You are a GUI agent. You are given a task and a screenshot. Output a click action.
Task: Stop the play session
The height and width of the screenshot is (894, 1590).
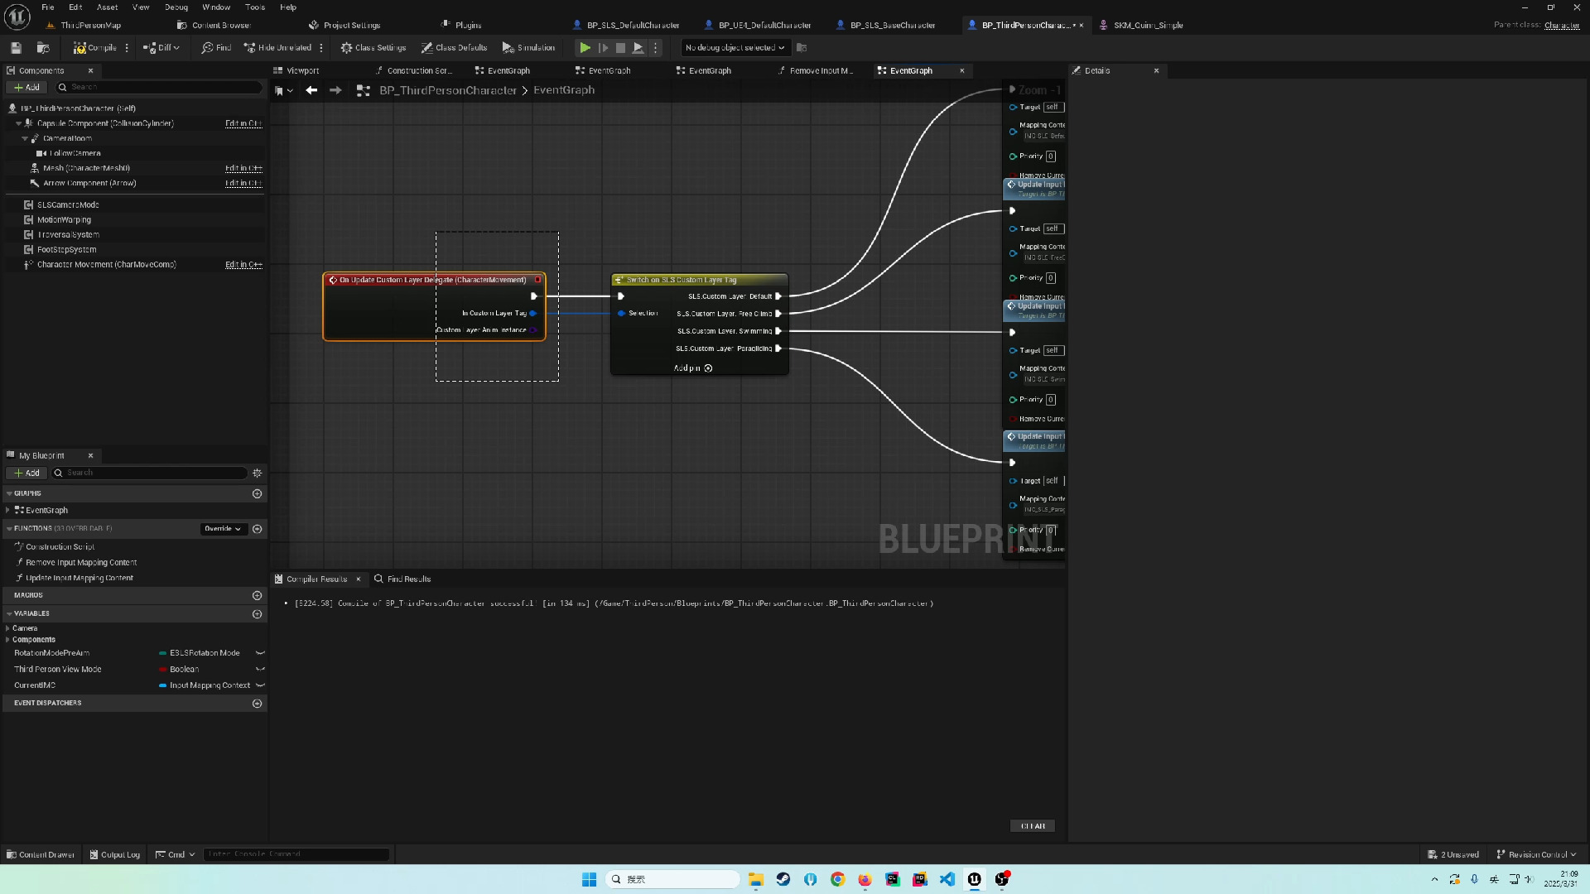620,48
